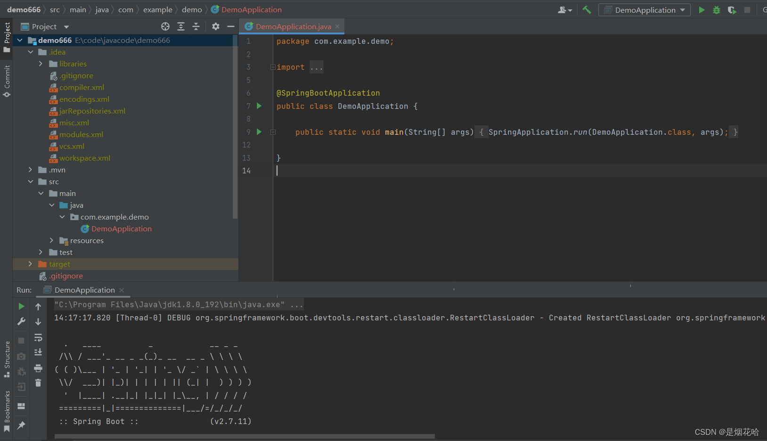Stop the application in the top toolbar
The height and width of the screenshot is (441, 767).
pos(747,10)
